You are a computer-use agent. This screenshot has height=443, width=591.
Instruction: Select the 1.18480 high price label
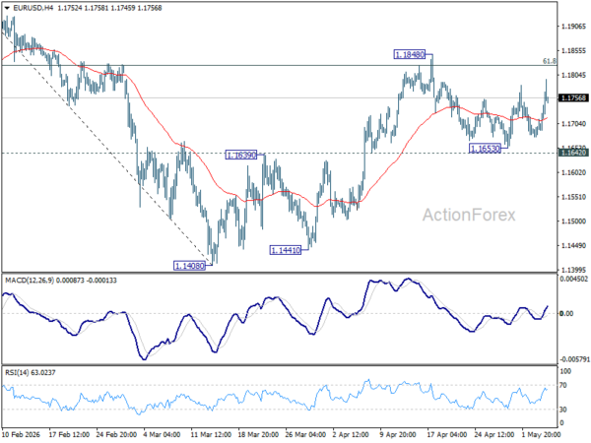tap(410, 54)
